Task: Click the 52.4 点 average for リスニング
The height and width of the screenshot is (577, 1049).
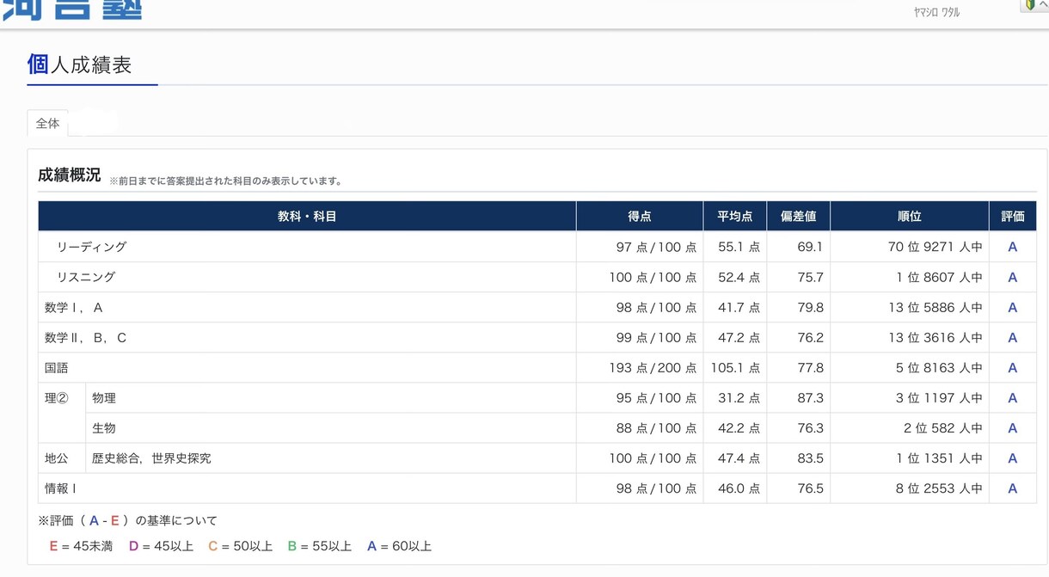Action: (739, 277)
